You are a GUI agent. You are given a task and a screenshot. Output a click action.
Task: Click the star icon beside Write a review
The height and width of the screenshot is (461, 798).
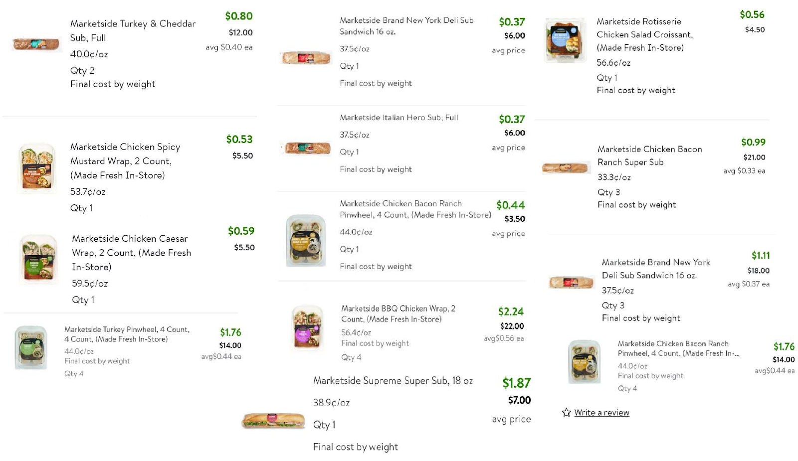566,413
